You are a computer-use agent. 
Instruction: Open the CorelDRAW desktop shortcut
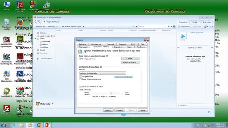point(6,92)
